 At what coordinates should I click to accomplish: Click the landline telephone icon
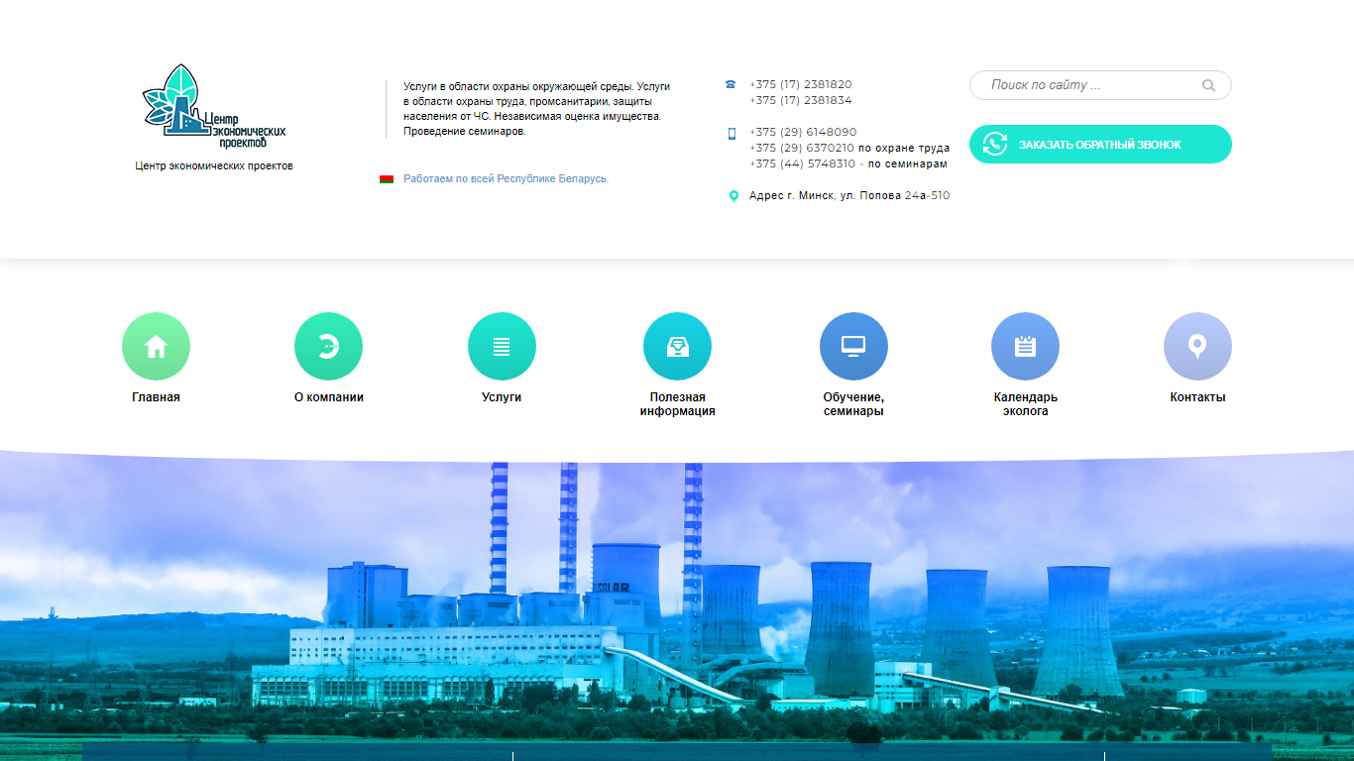click(731, 84)
